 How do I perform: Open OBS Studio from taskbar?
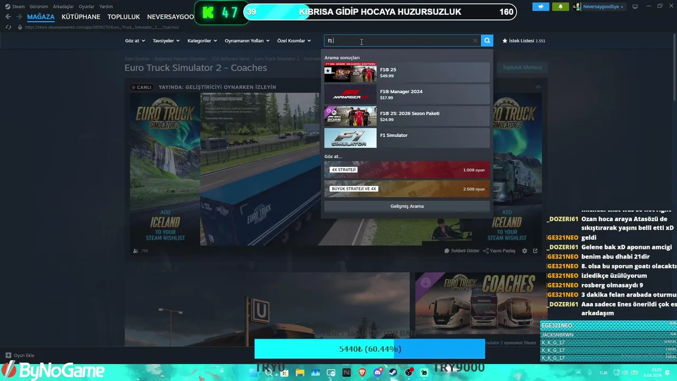(x=409, y=373)
